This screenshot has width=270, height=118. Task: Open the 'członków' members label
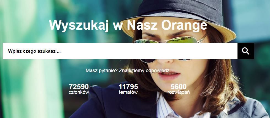click(x=79, y=92)
